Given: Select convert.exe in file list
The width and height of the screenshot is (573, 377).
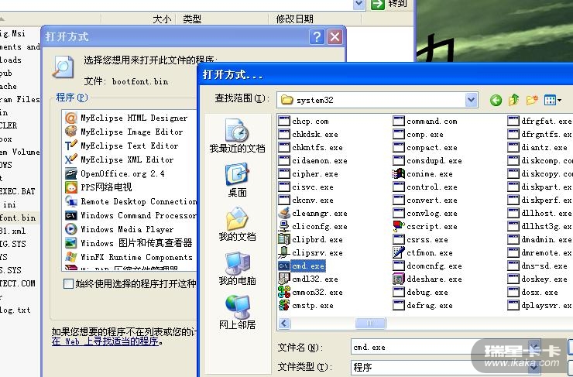Looking at the screenshot, I should click(425, 200).
